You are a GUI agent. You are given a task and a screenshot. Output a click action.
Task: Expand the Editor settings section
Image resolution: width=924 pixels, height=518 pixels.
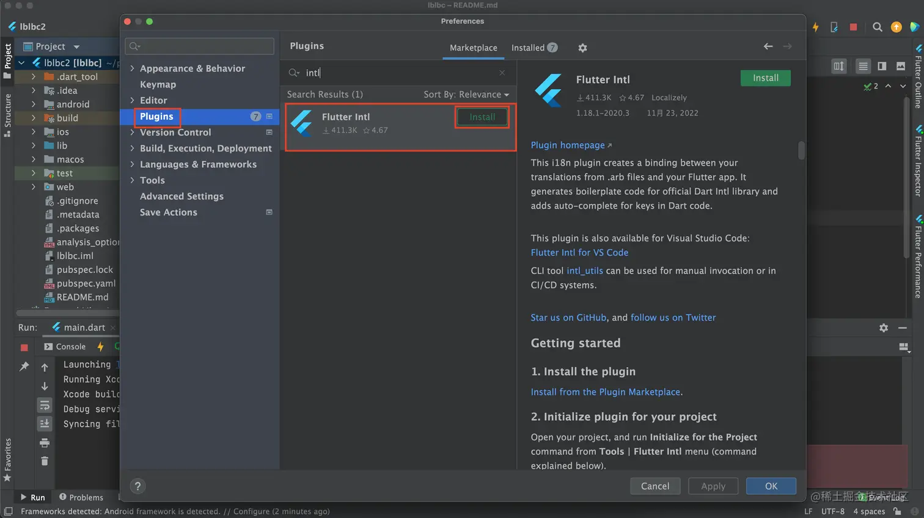click(132, 100)
